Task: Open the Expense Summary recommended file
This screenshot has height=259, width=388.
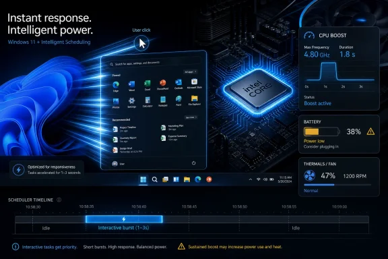Action: point(174,138)
